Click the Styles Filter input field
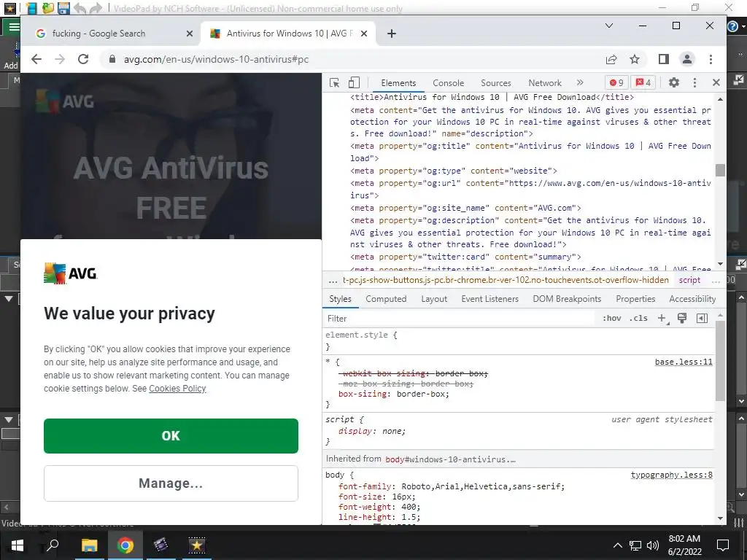The image size is (747, 560). pos(460,319)
